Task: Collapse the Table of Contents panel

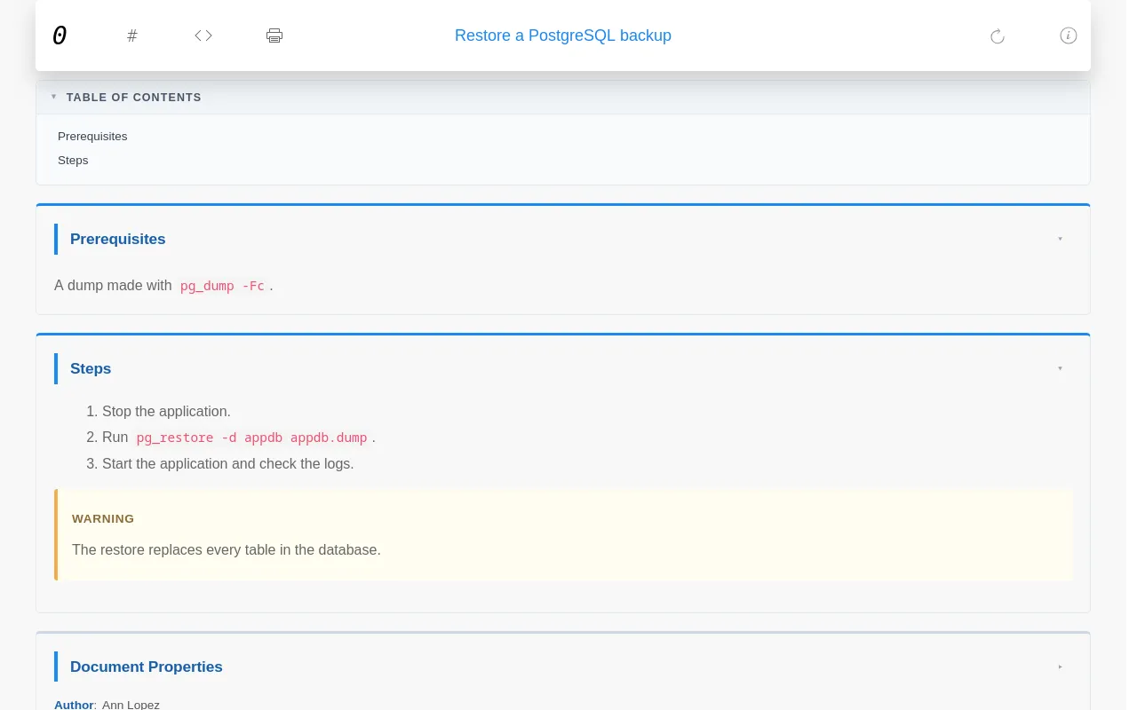Action: tap(53, 97)
